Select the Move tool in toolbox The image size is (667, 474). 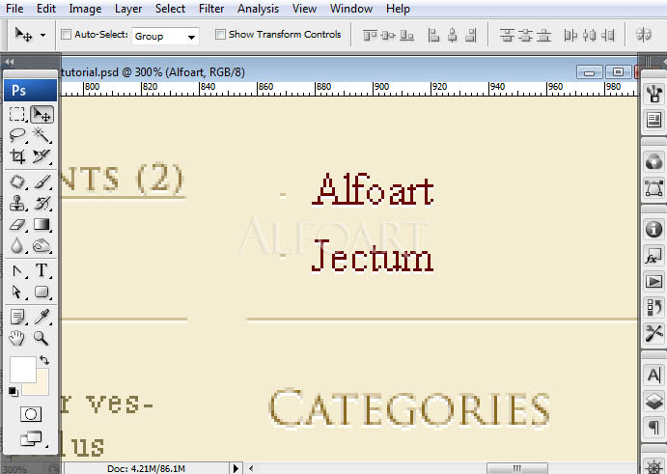pyautogui.click(x=42, y=114)
